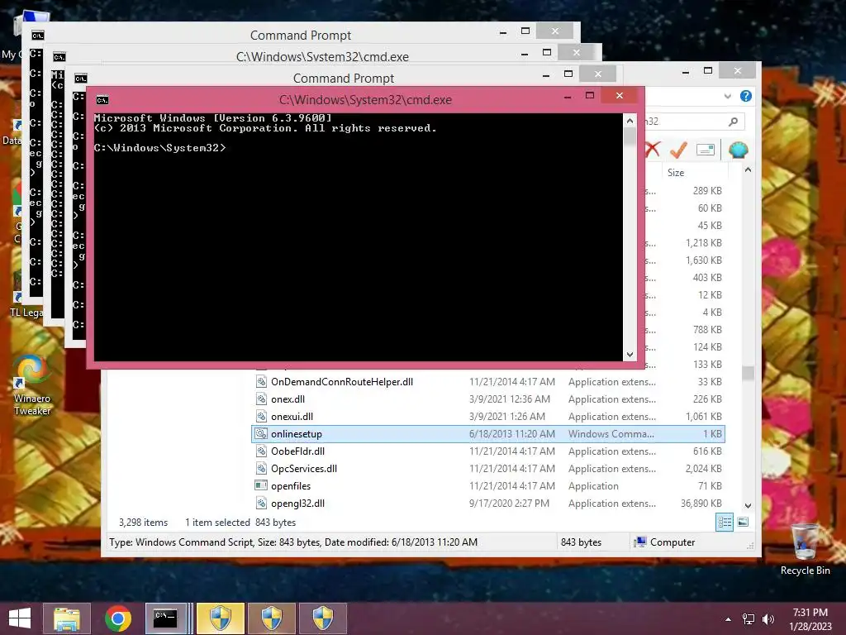Click scroll-up arrow in front cmd window
The width and height of the screenshot is (846, 635).
coord(630,121)
